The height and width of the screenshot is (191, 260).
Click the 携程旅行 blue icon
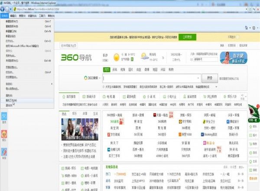pyautogui.click(x=228, y=122)
